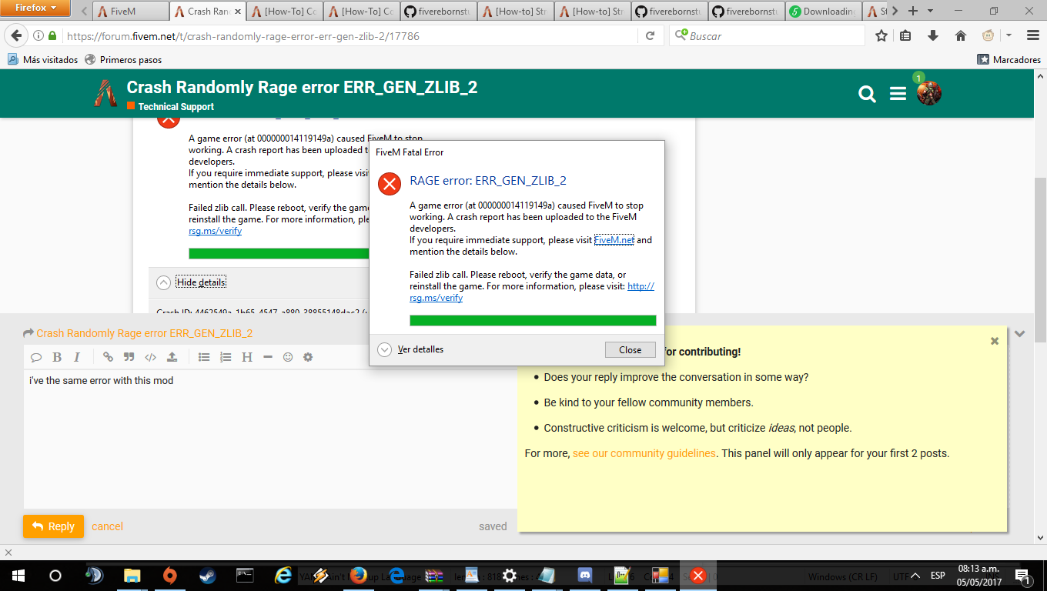Open the editor options gear icon
The width and height of the screenshot is (1047, 591).
[308, 357]
